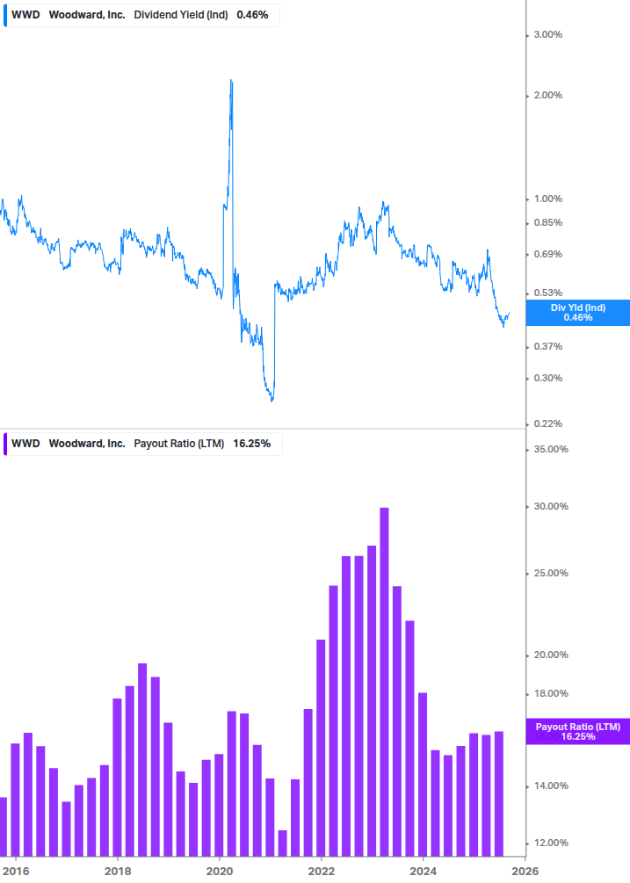The width and height of the screenshot is (630, 883).
Task: Click the 2022 label on the time axis
Action: click(x=321, y=872)
